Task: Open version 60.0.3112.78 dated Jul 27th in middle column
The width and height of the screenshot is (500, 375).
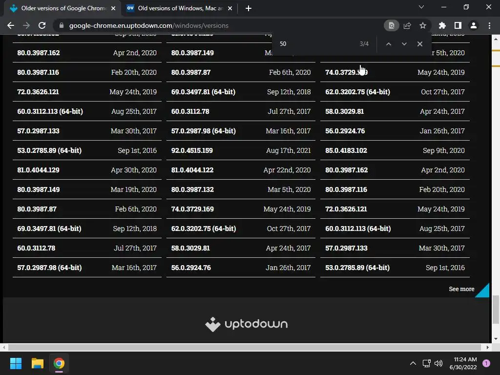Action: click(x=241, y=111)
